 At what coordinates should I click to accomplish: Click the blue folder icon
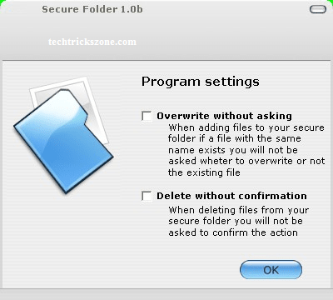pyautogui.click(x=62, y=142)
